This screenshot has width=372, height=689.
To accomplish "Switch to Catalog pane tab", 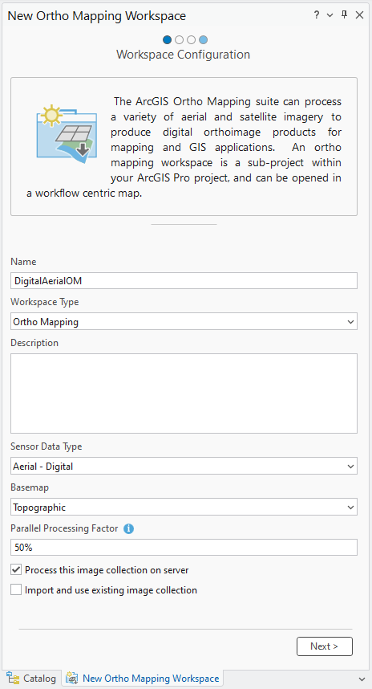I will point(31,679).
